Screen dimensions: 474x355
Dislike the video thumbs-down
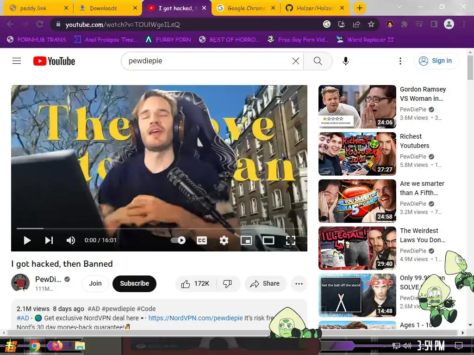point(227,283)
